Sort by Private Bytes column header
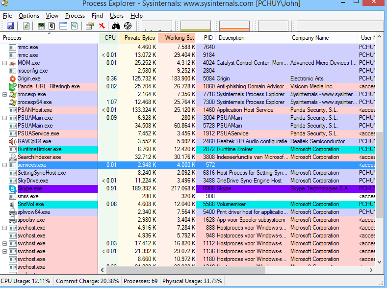The height and width of the screenshot is (288, 387). click(x=137, y=38)
